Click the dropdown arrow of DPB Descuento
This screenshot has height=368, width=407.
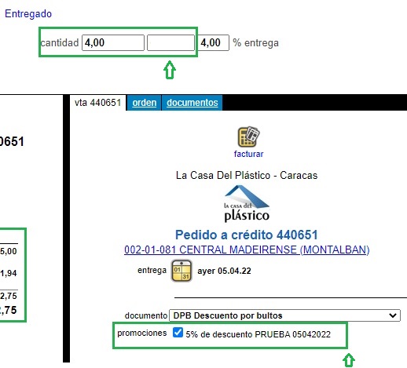[393, 315]
